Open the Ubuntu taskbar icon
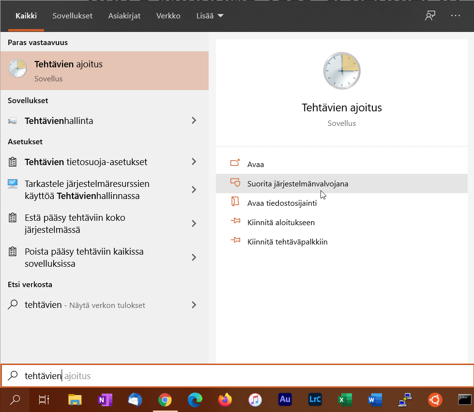Viewport: 474px width, 412px height. (x=434, y=400)
